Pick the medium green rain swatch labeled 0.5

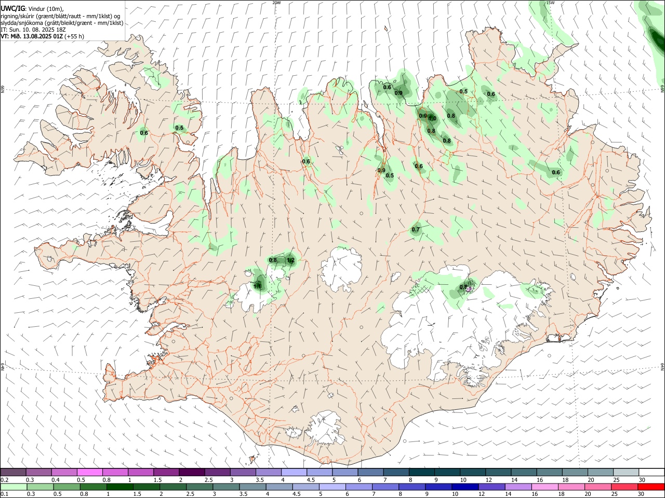pyautogui.click(x=66, y=487)
